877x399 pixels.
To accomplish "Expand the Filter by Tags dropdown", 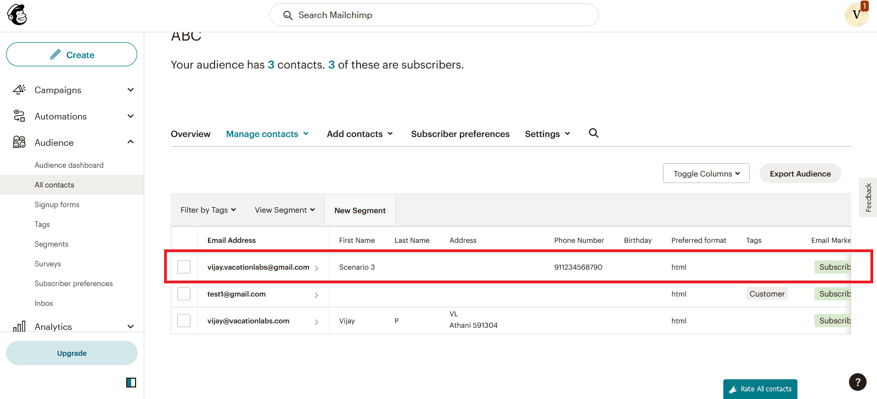I will coord(208,210).
